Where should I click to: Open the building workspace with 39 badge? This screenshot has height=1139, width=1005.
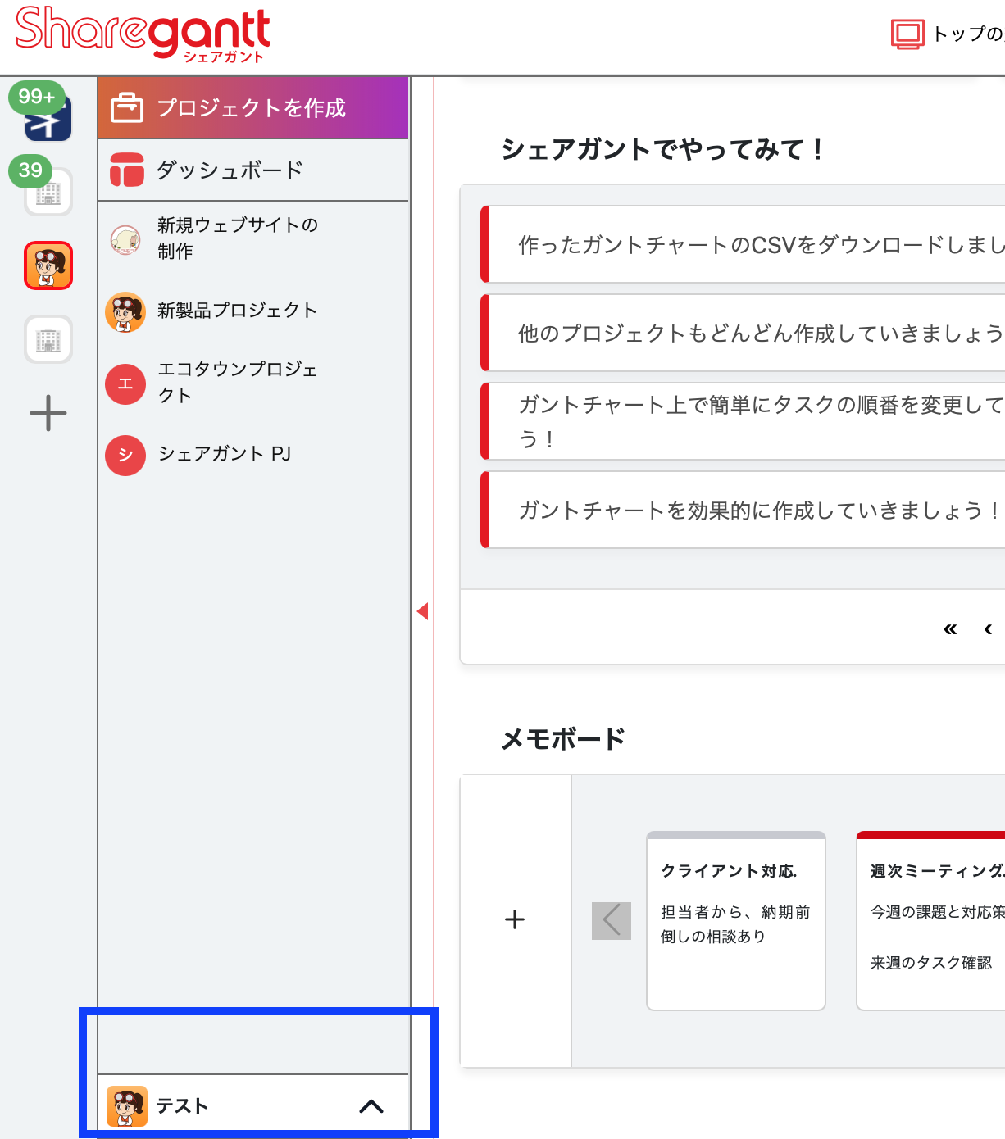coord(48,193)
